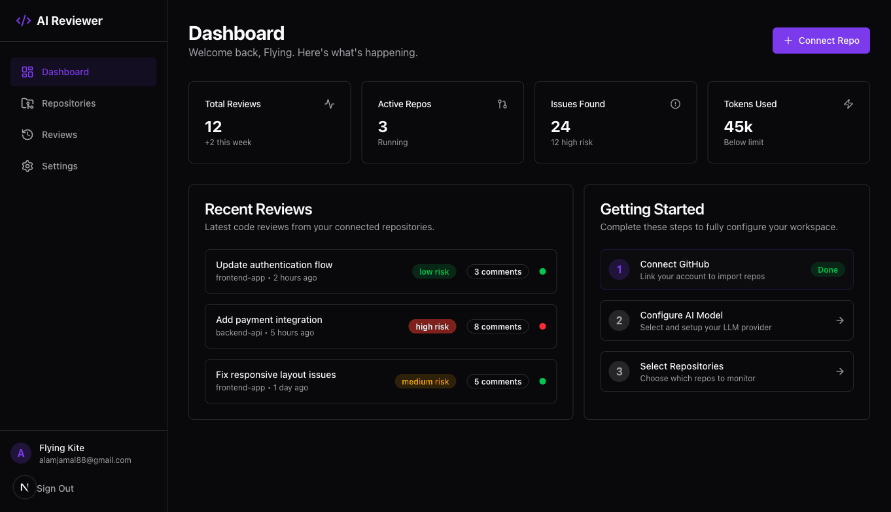Open the Settings page
Screen dimensions: 891x512
coord(83,166)
